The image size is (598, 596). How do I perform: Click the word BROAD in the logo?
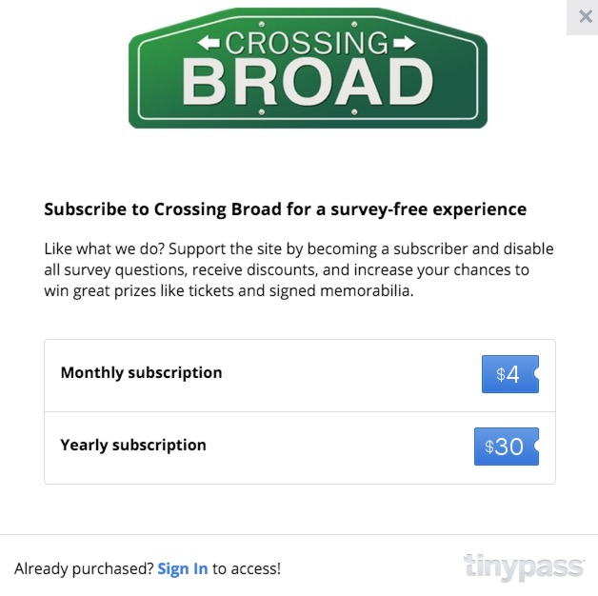tap(307, 83)
